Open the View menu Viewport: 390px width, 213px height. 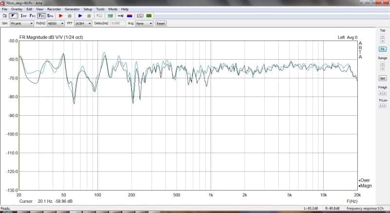pyautogui.click(x=40, y=9)
